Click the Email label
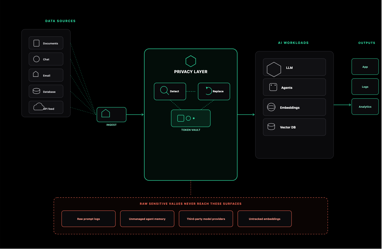The height and width of the screenshot is (251, 384). click(x=47, y=76)
